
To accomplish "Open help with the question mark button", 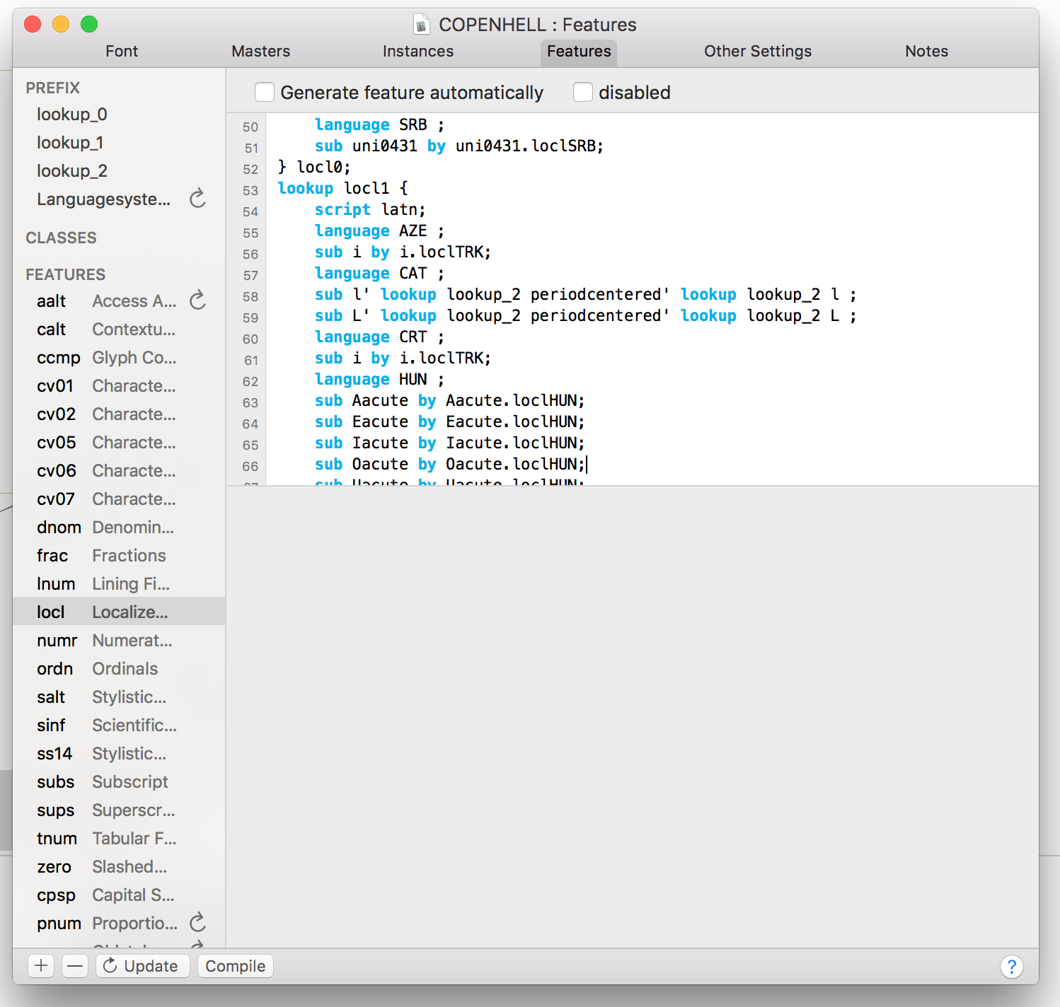I will coord(1011,966).
